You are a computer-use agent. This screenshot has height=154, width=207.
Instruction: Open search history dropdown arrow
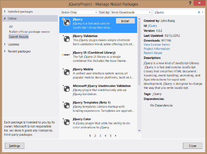pos(203,12)
